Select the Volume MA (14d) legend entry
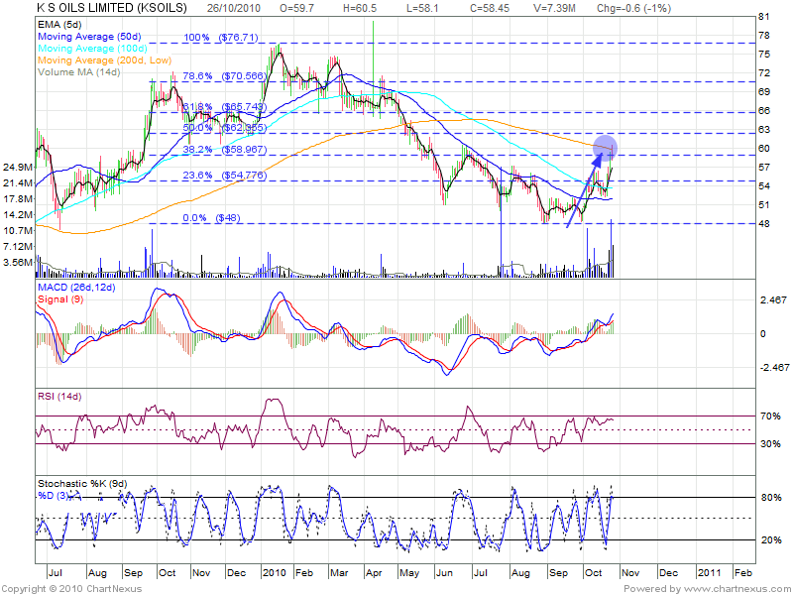 tap(76, 71)
